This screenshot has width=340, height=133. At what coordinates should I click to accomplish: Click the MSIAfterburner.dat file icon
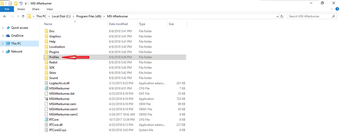pyautogui.click(x=46, y=94)
